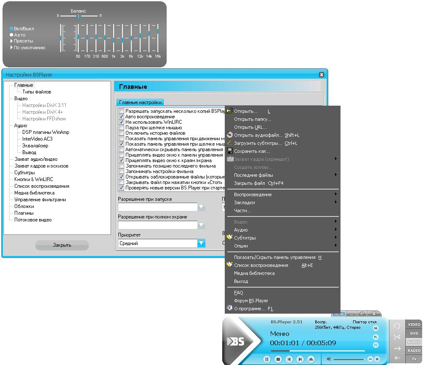Screen dimensions: 423x365
Task: Skip to the next track
Action: (x=300, y=359)
